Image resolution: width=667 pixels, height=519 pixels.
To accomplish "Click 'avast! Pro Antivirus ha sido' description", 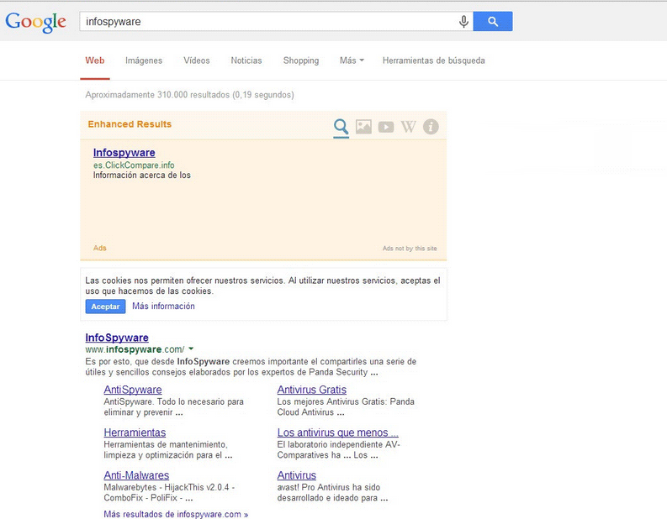I will (332, 493).
